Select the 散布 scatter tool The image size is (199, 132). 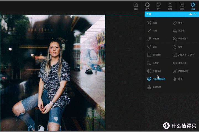pyautogui.click(x=178, y=23)
